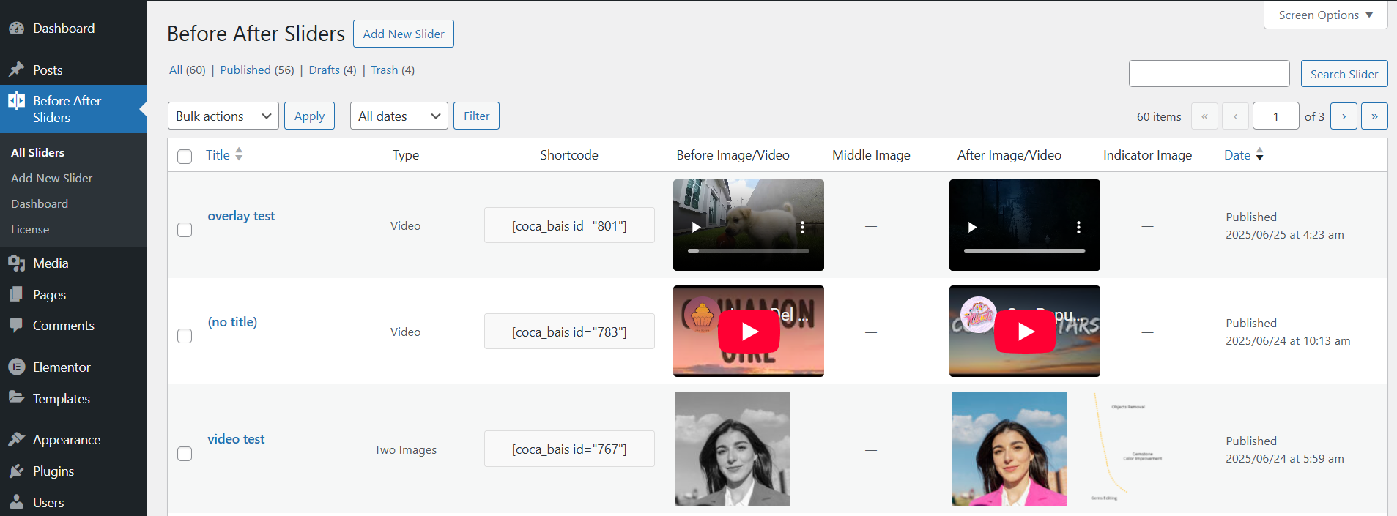Open Elementor in the admin sidebar

click(x=62, y=367)
